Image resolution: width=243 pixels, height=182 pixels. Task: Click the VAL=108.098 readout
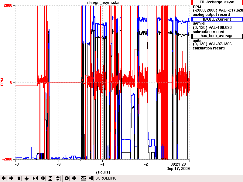click(x=220, y=28)
